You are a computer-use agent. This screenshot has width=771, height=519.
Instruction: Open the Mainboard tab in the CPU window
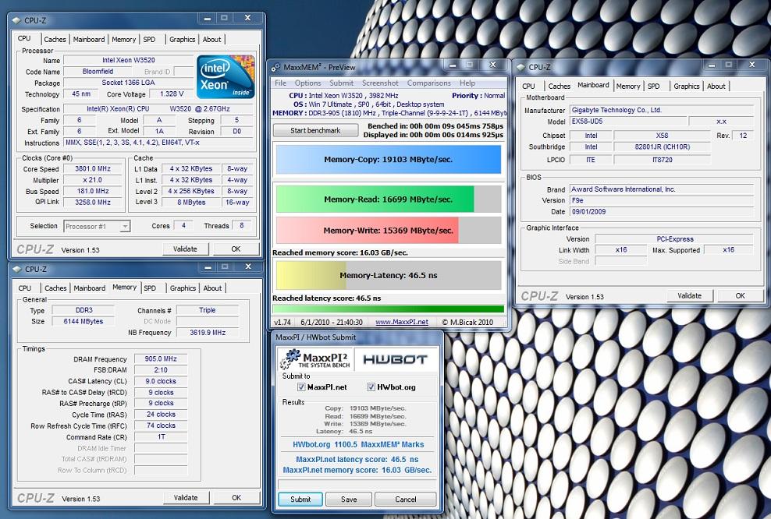click(x=88, y=39)
